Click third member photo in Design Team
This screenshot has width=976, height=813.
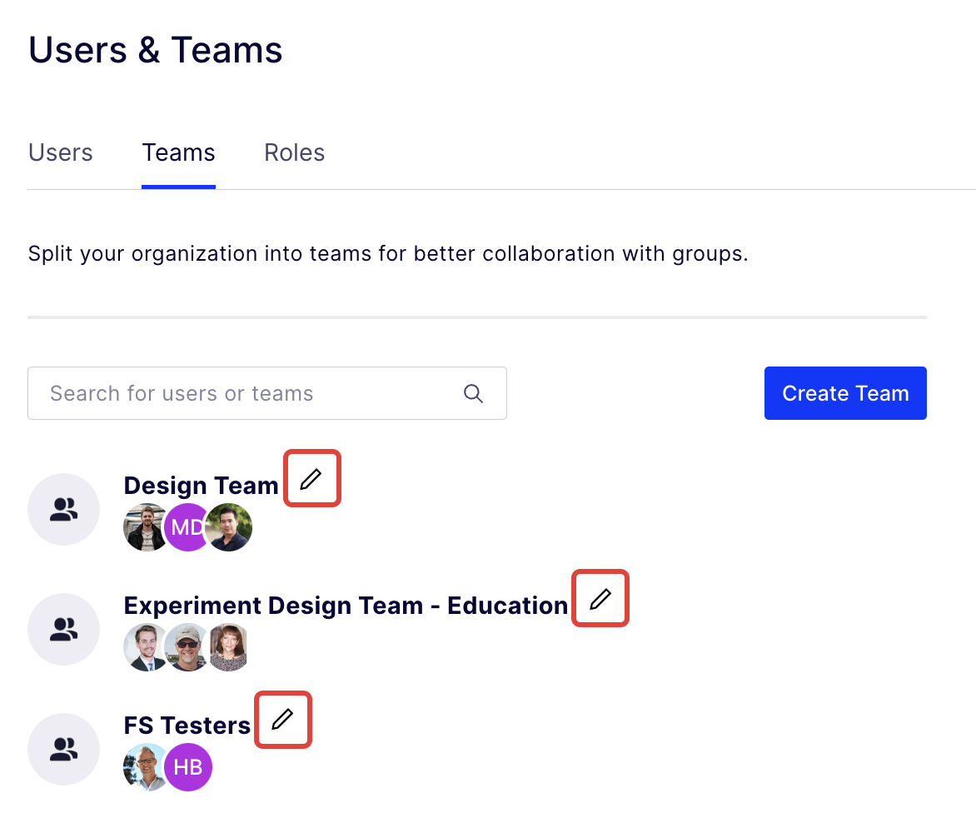tap(229, 527)
